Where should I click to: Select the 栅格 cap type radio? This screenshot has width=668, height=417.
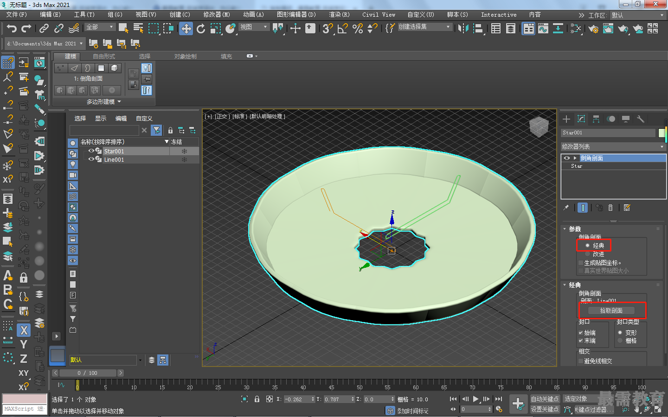pyautogui.click(x=620, y=341)
